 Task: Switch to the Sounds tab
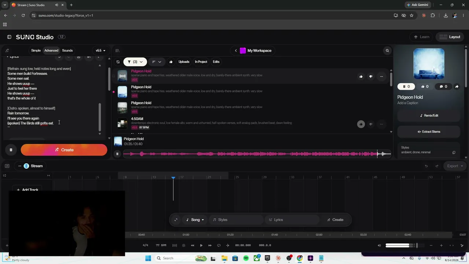click(67, 51)
